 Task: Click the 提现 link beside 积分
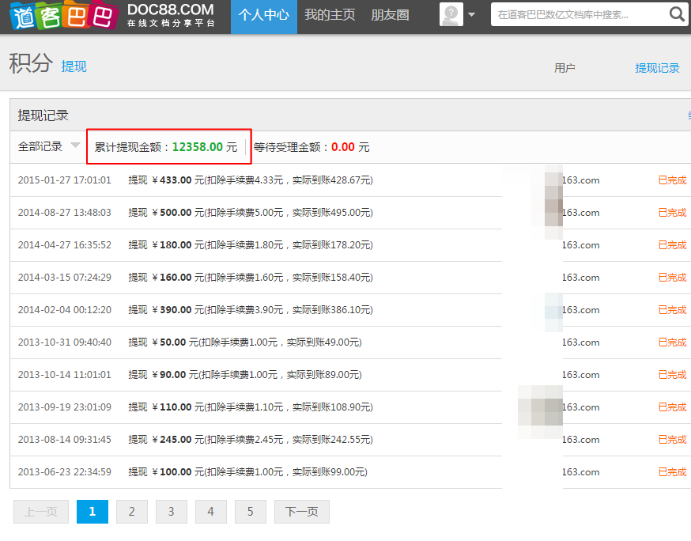pos(74,66)
